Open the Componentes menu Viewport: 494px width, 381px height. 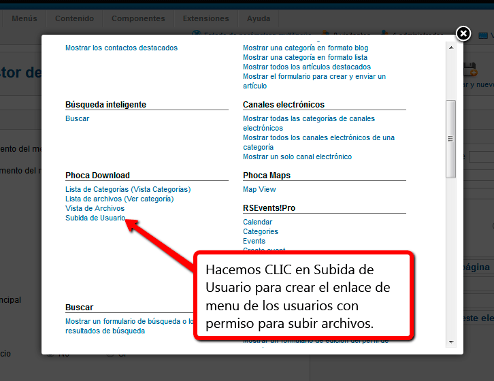138,18
